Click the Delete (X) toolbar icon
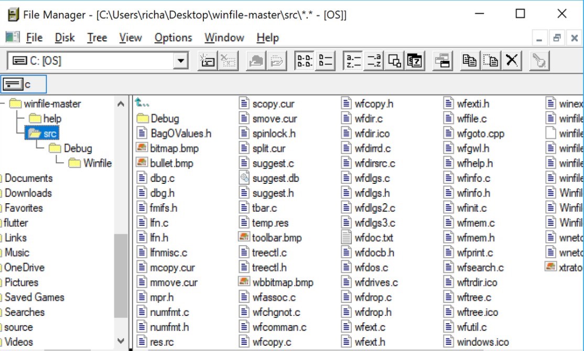This screenshot has width=584, height=351. click(x=511, y=60)
